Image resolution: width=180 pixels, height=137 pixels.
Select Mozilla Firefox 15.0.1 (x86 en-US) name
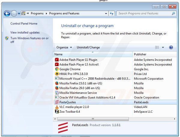click(81, 83)
